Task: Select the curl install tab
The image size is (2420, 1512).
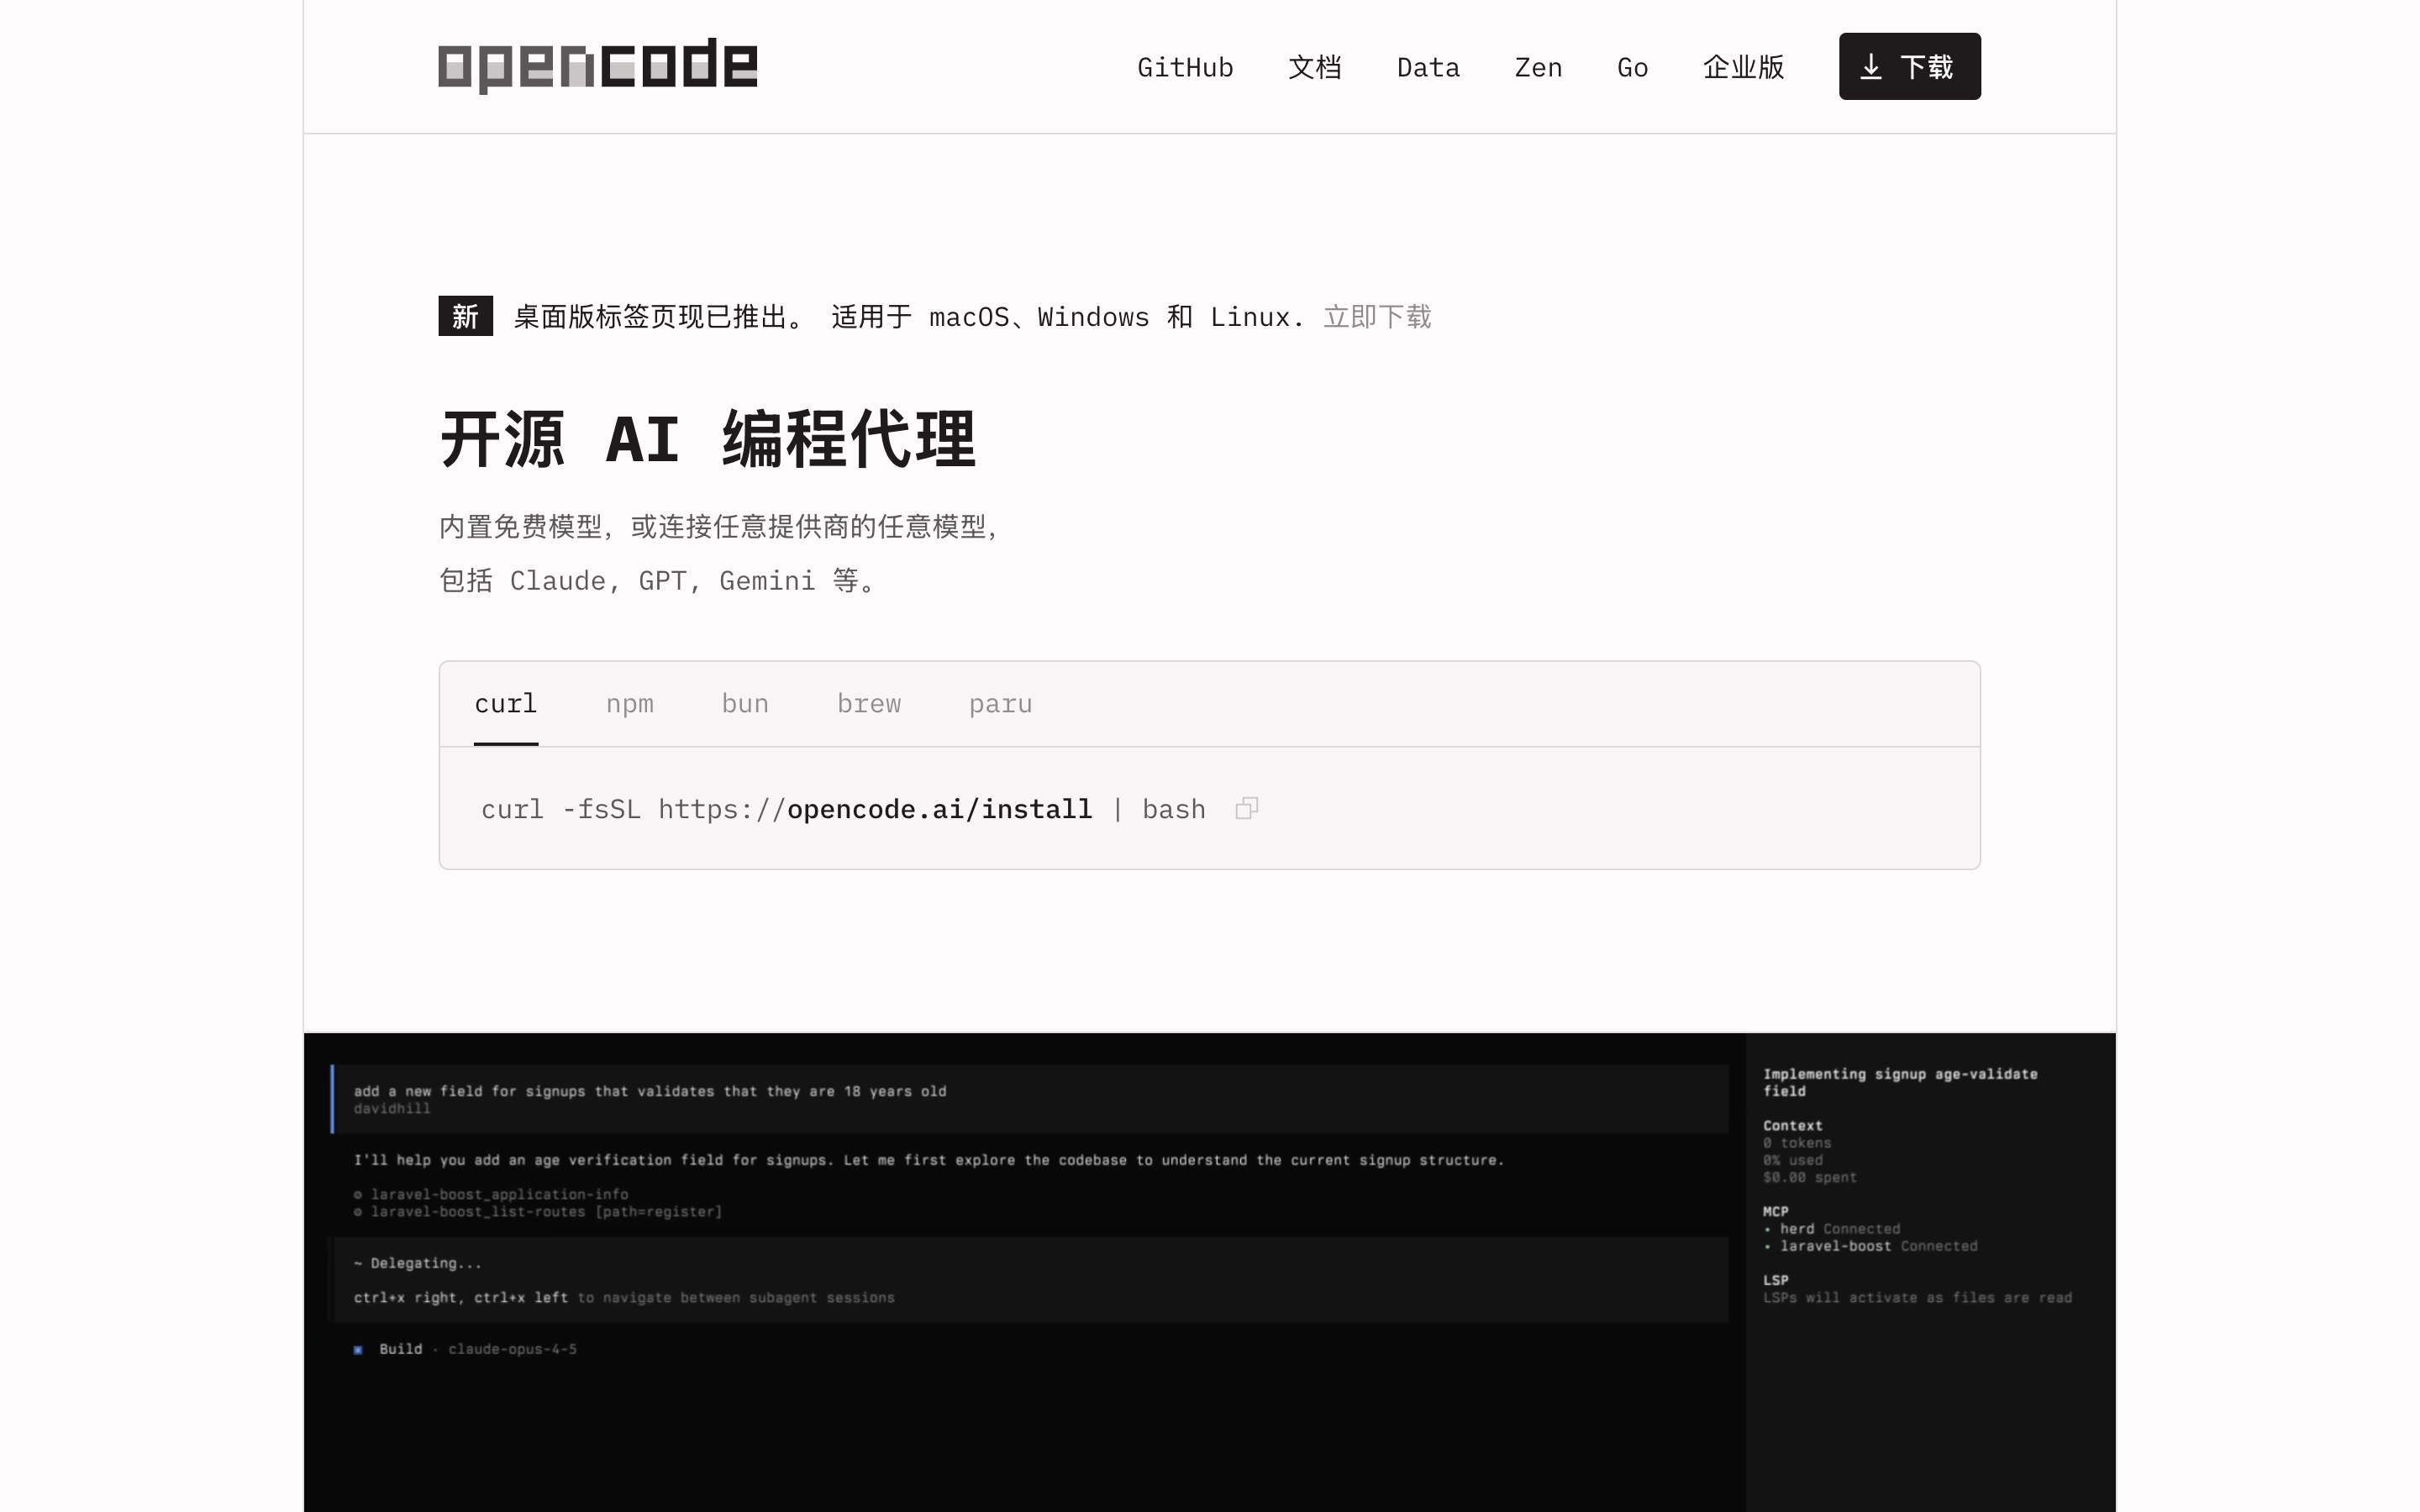Action: point(506,704)
